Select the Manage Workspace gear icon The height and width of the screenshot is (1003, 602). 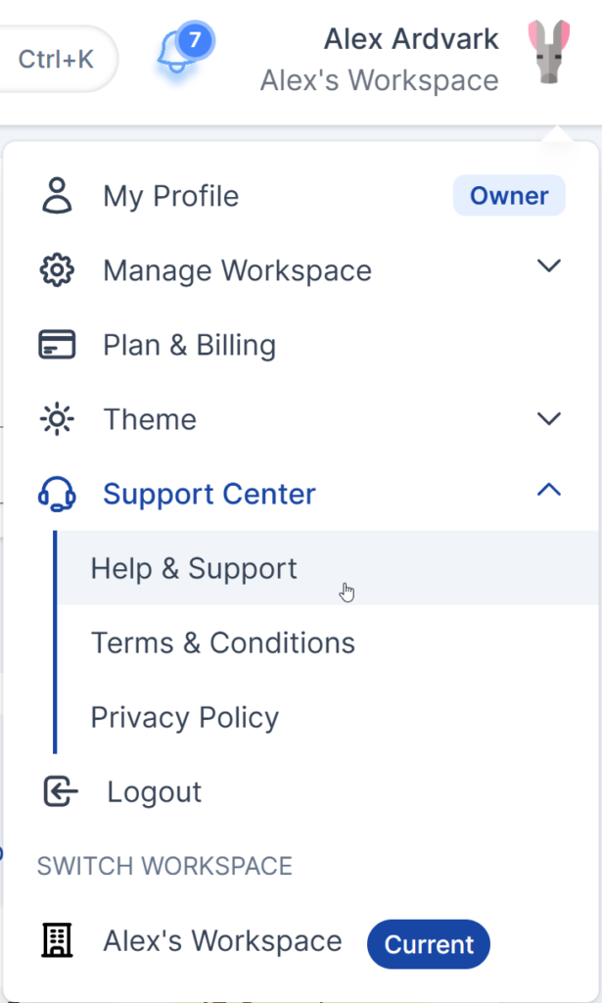(57, 269)
